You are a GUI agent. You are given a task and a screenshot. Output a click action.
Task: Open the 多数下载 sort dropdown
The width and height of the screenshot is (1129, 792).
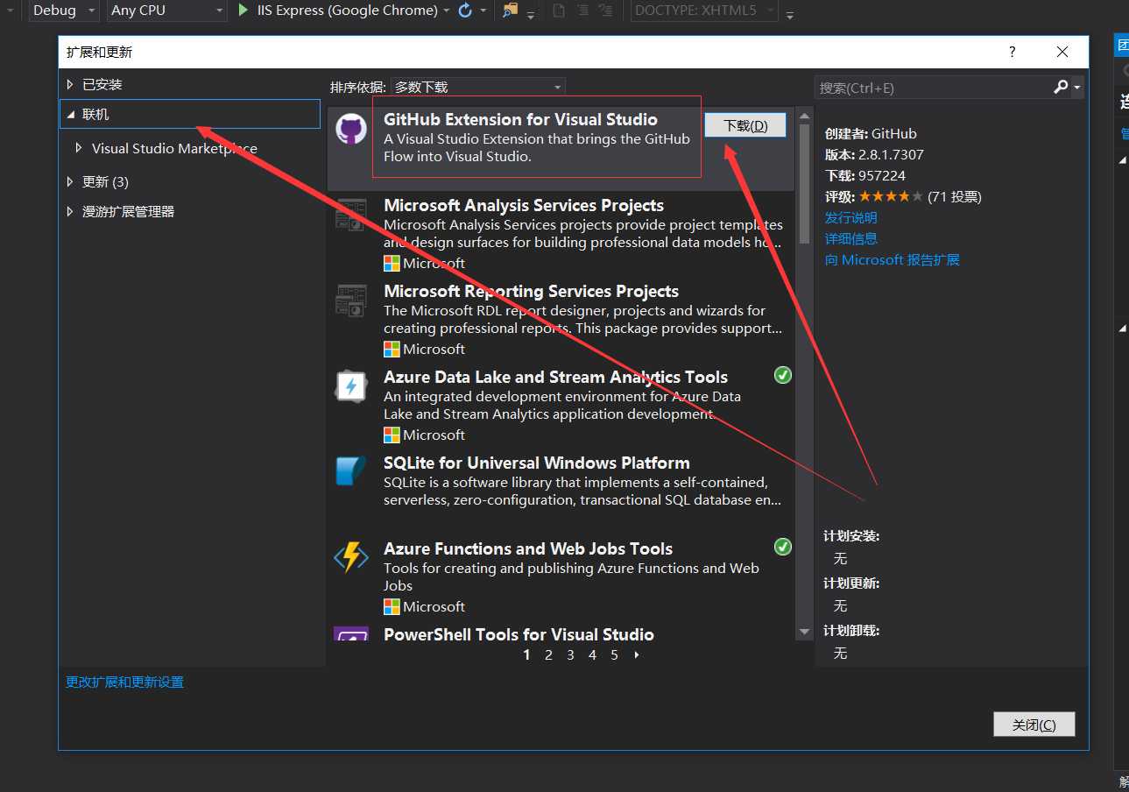coord(478,87)
